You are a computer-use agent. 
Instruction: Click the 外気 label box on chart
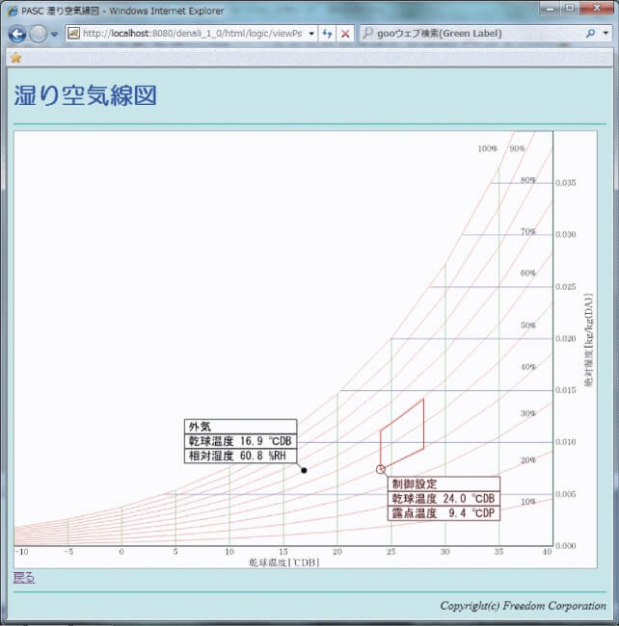coord(240,441)
